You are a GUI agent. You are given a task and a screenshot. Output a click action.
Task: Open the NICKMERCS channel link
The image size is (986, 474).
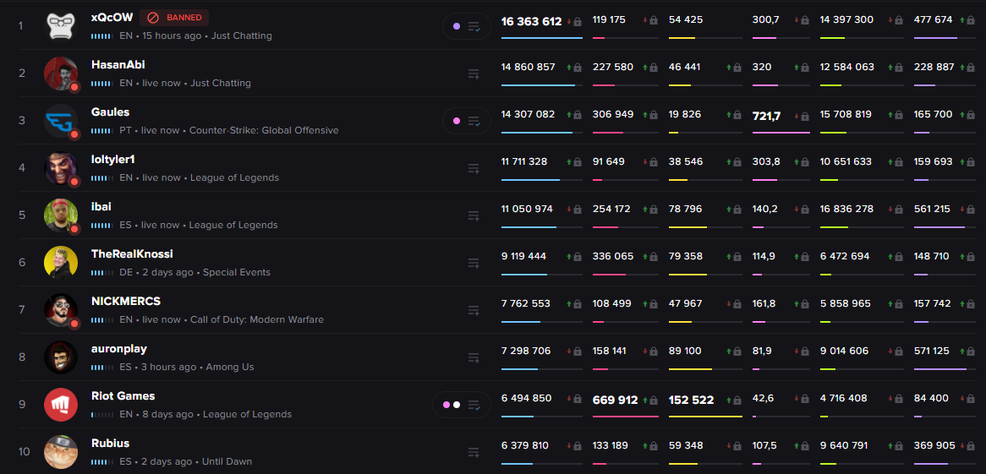coord(126,301)
